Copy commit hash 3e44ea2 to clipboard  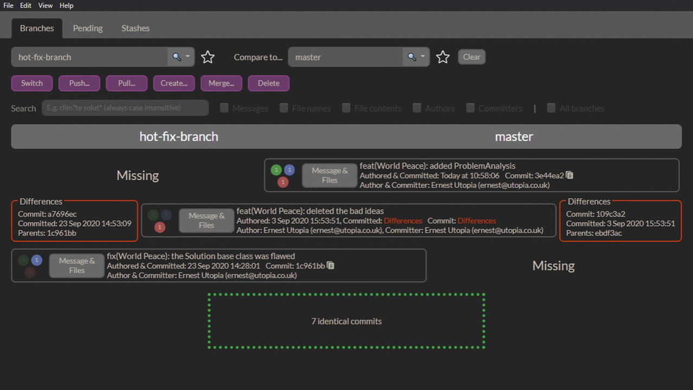coord(569,175)
